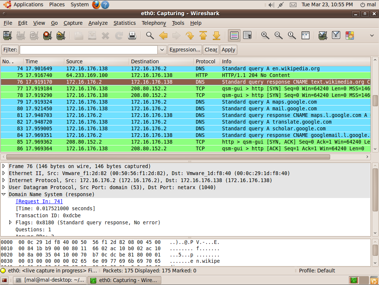Expand the Flags: 0x8180 entry
The height and width of the screenshot is (285, 379).
point(11,222)
